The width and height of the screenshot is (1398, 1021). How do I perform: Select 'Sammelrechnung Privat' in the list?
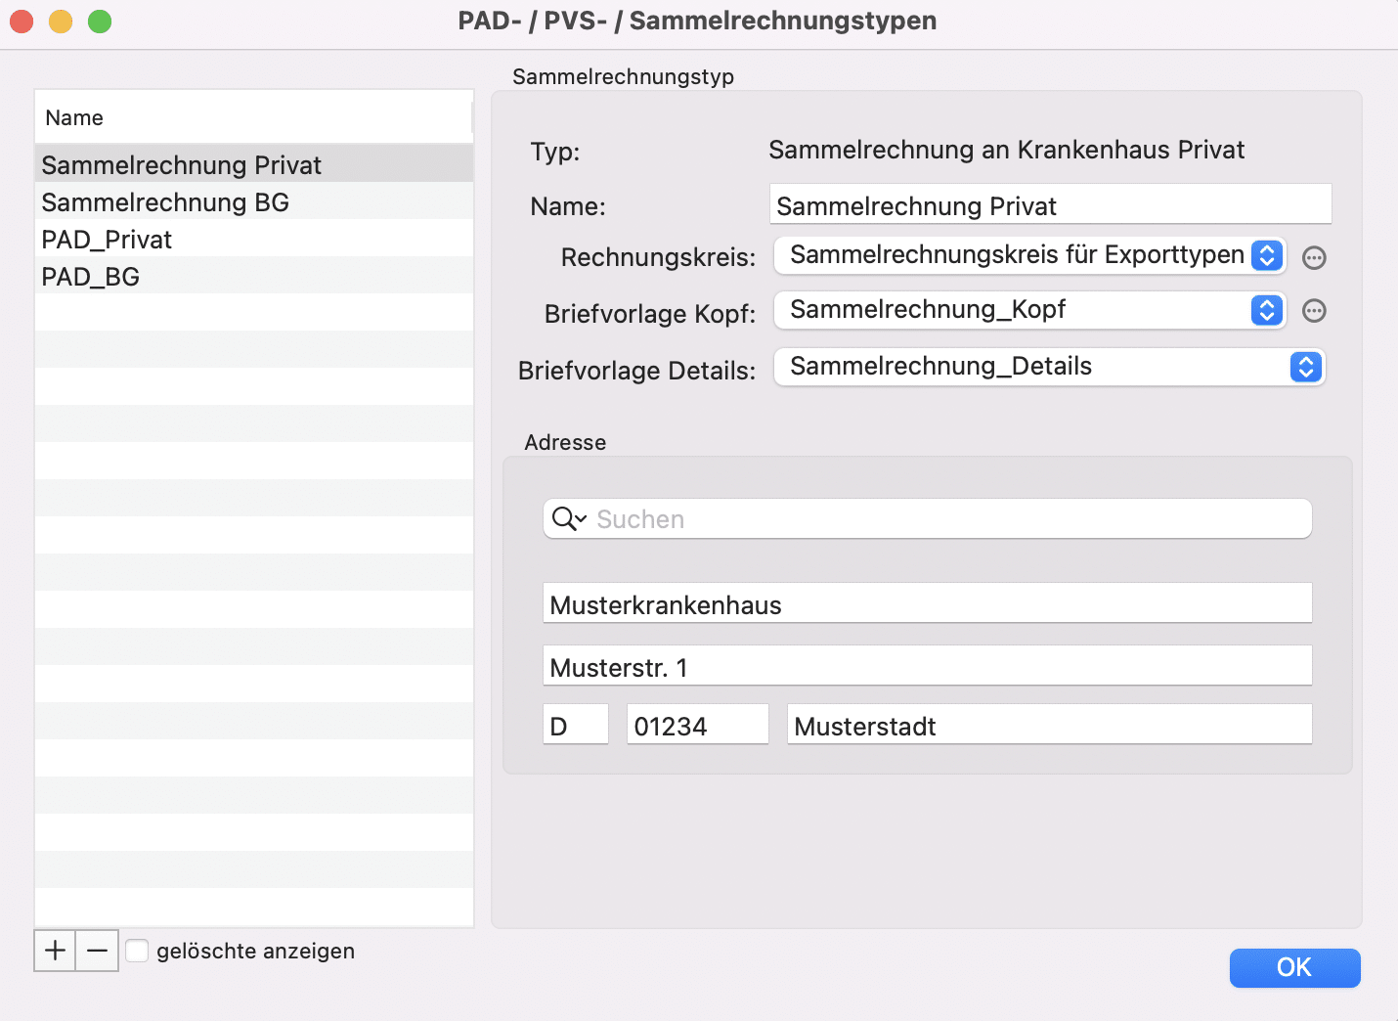click(254, 164)
